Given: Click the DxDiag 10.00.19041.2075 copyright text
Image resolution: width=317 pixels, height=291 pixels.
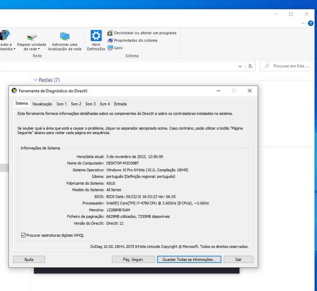Looking at the screenshot, I should [170, 247].
